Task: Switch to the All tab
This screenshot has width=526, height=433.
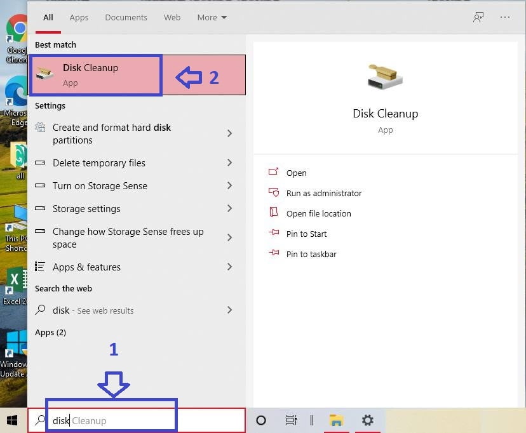Action: pyautogui.click(x=48, y=17)
